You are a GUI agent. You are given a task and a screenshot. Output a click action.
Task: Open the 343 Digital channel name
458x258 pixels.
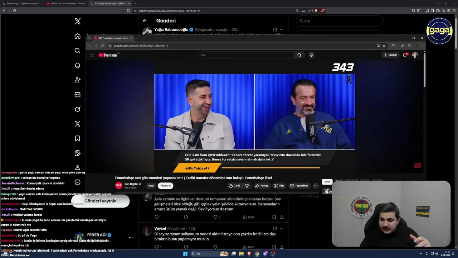(131, 184)
